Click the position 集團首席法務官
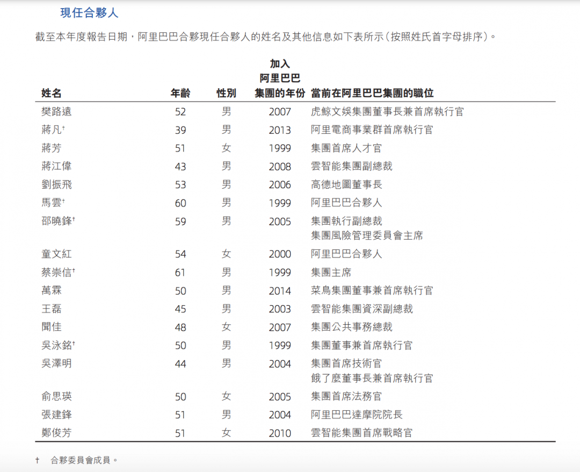 pyautogui.click(x=346, y=397)
